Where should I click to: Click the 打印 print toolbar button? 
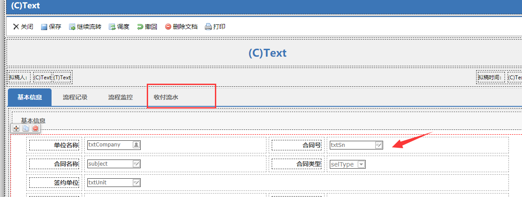(215, 27)
